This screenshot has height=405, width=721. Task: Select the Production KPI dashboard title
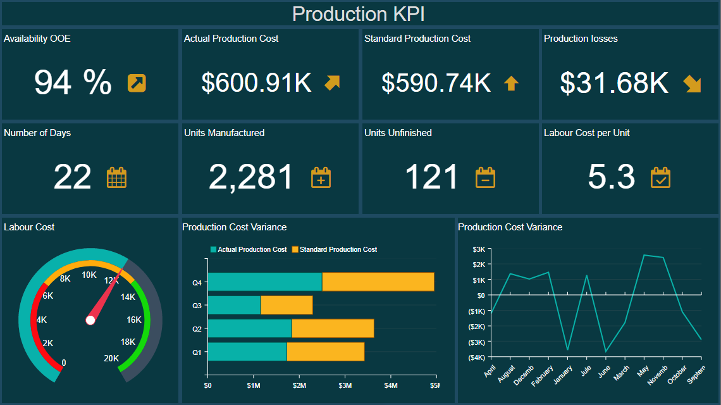[x=357, y=14]
